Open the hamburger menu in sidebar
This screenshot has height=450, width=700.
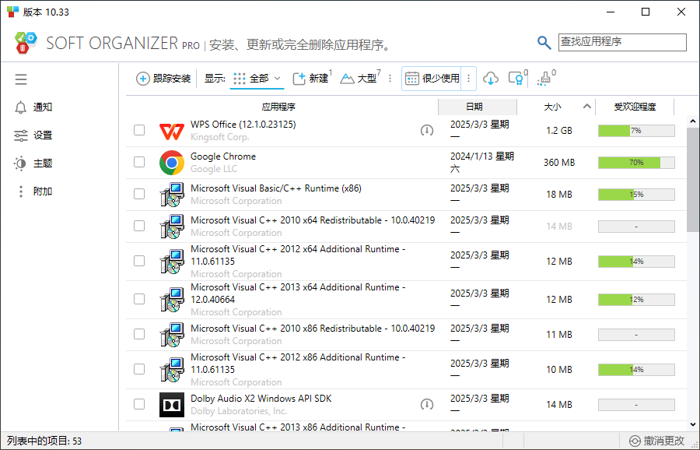point(21,79)
